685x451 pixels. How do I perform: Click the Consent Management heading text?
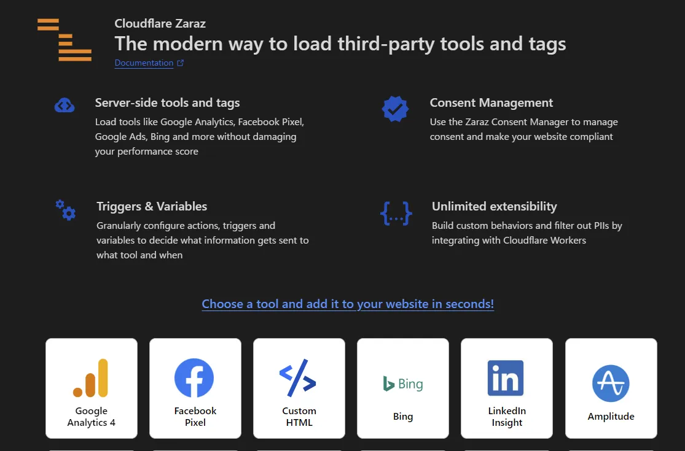pos(491,102)
